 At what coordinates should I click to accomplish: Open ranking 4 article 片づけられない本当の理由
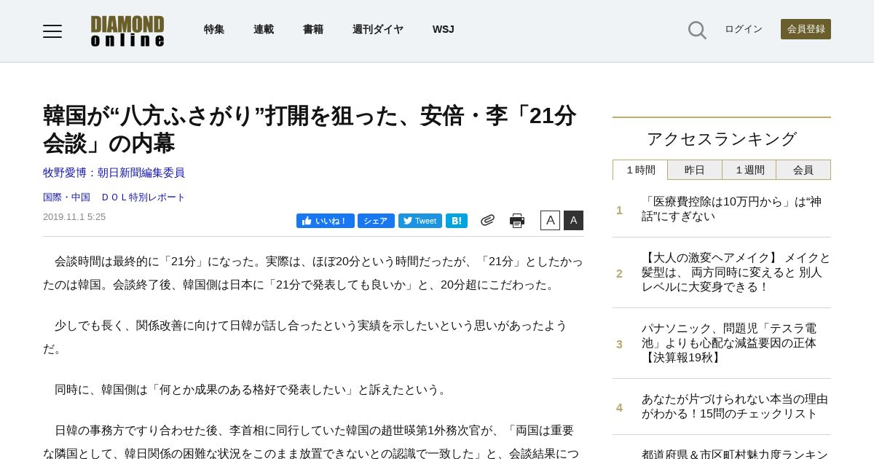tap(734, 407)
